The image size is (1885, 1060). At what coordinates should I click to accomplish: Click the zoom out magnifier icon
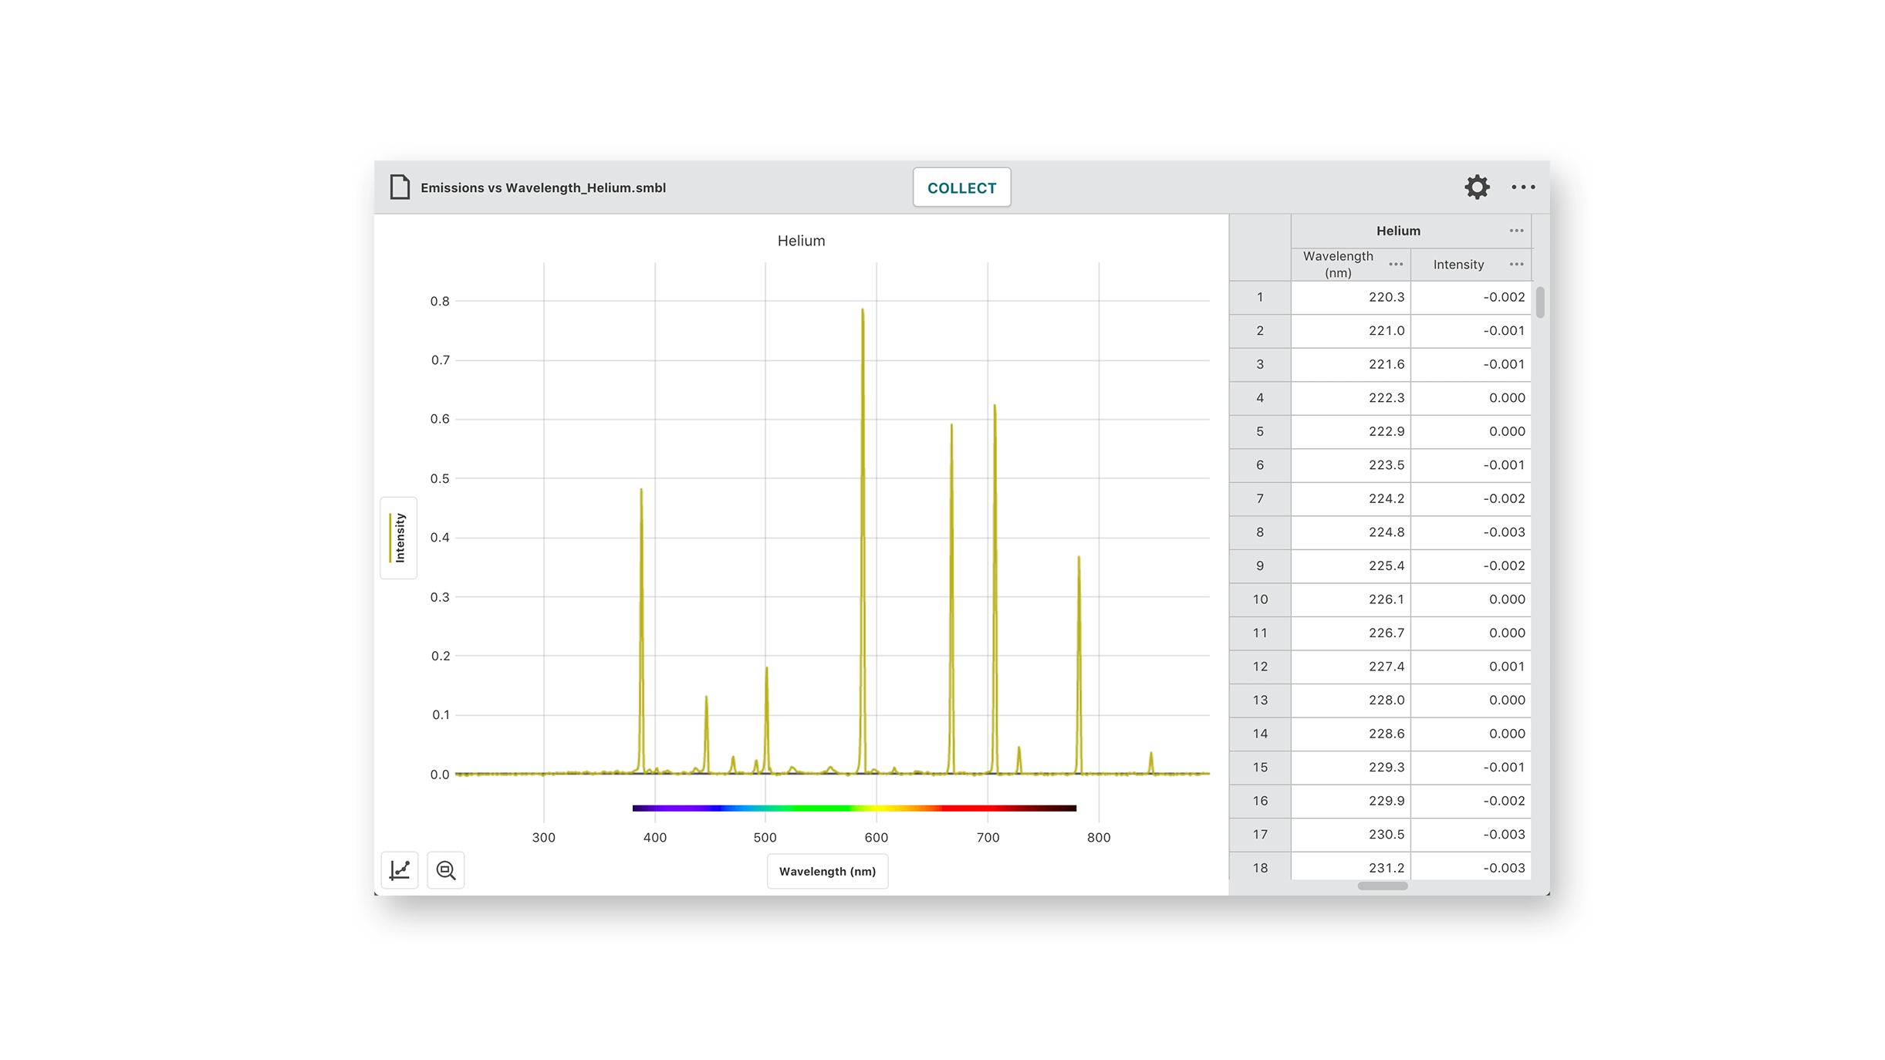point(446,870)
